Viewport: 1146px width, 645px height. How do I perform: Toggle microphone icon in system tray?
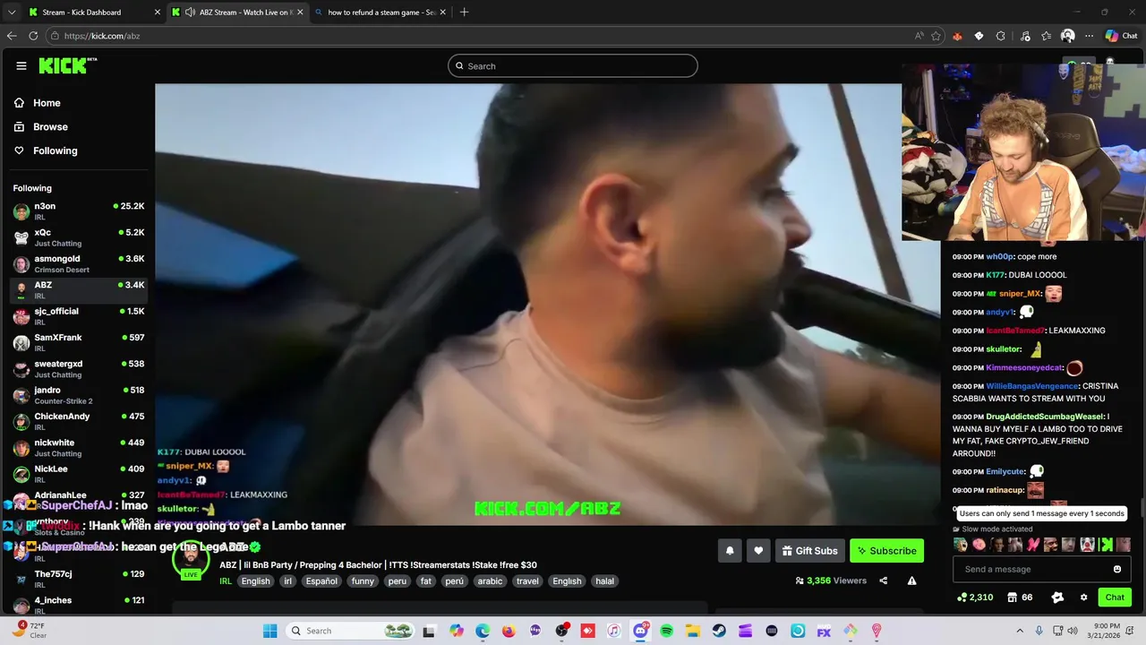click(x=1039, y=631)
